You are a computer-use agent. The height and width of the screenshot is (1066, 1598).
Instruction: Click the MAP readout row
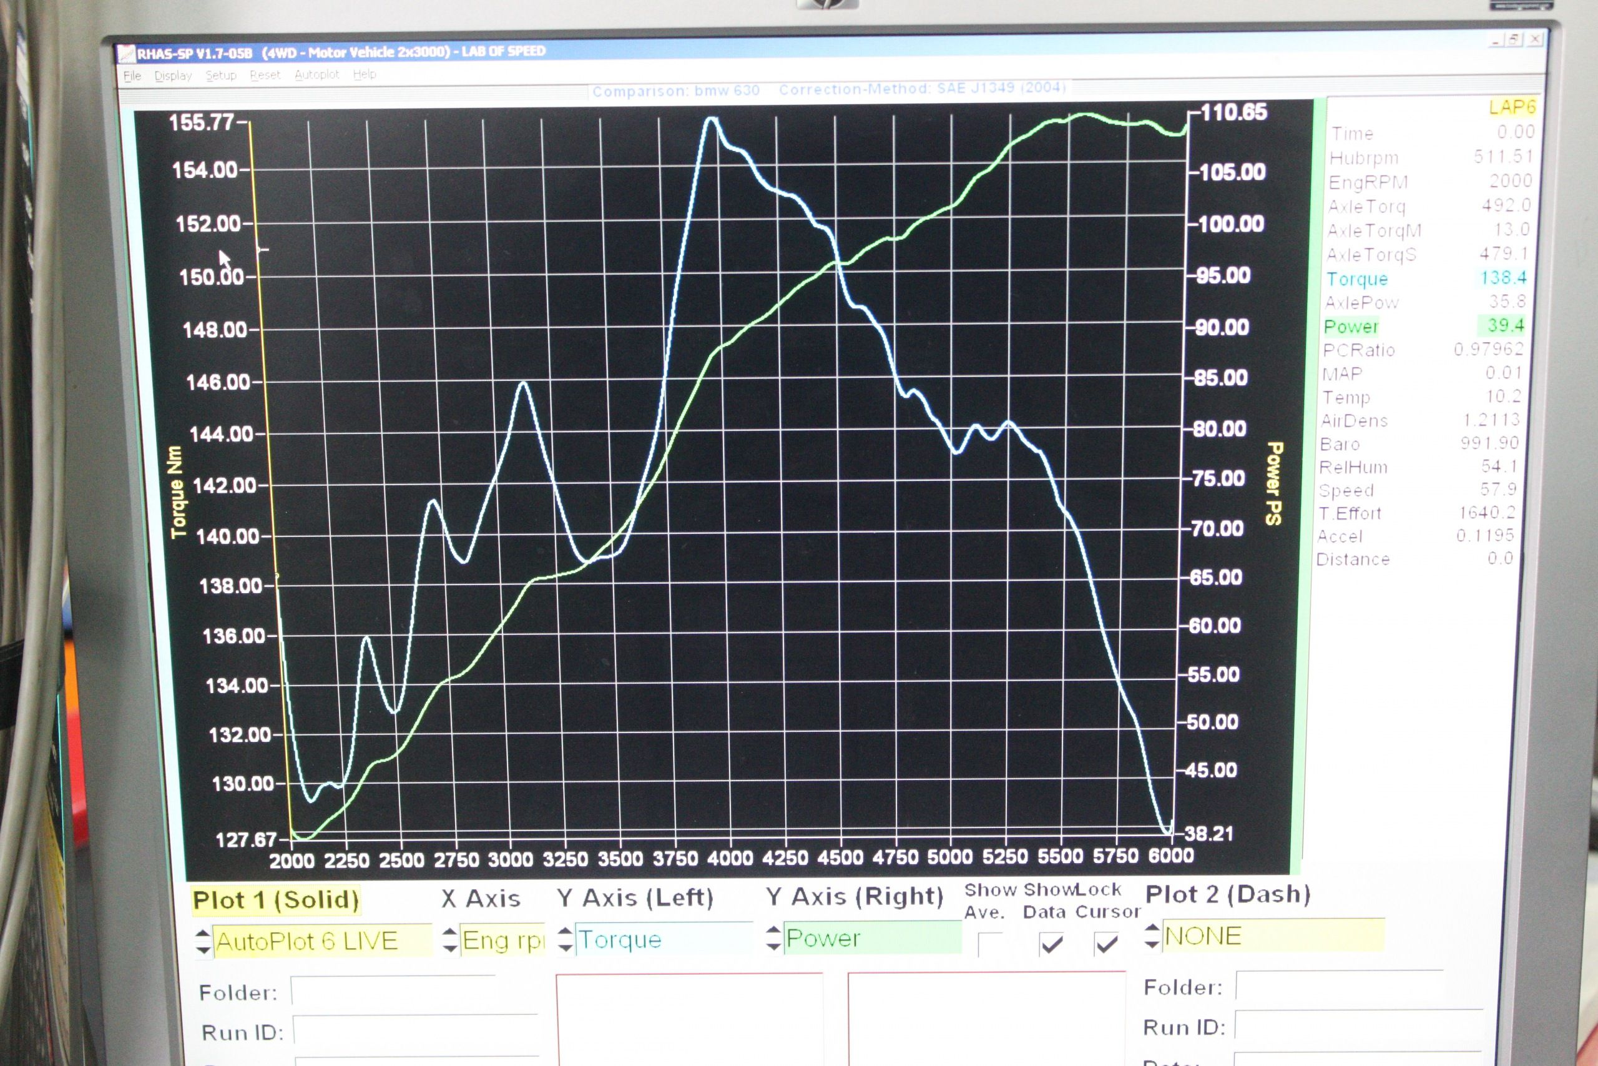click(x=1421, y=373)
